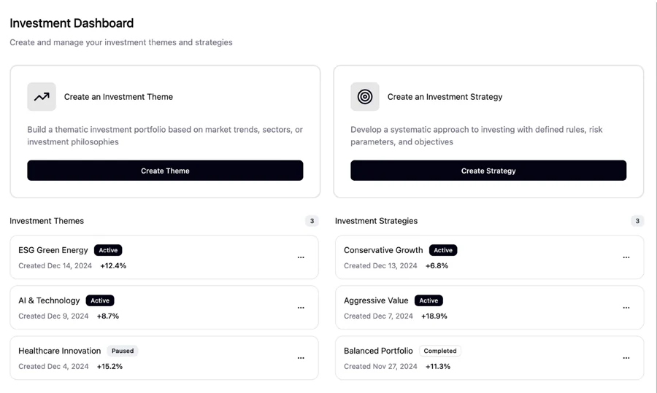Click the Create Theme button
The width and height of the screenshot is (657, 393).
165,171
